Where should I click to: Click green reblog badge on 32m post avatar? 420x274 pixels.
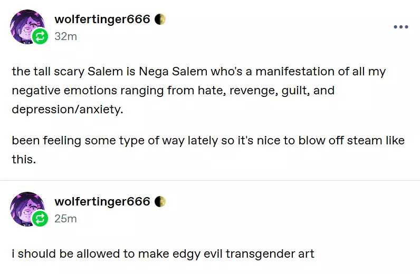pyautogui.click(x=40, y=36)
